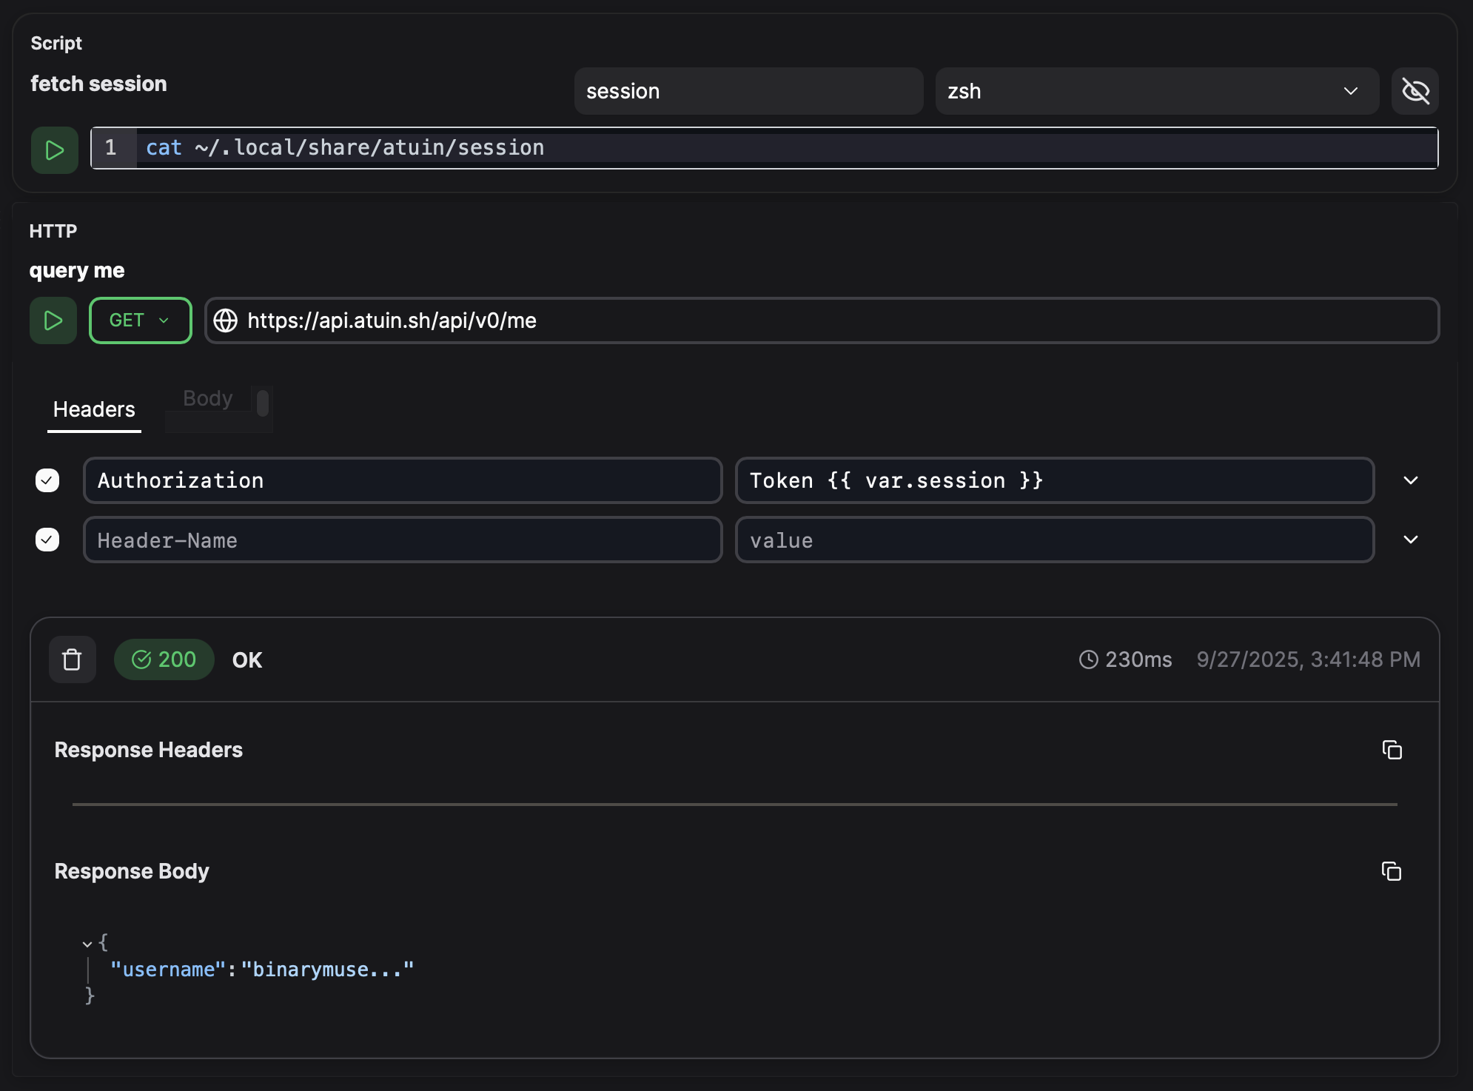The width and height of the screenshot is (1473, 1091).
Task: Click the 230ms clock duration icon
Action: click(1088, 659)
